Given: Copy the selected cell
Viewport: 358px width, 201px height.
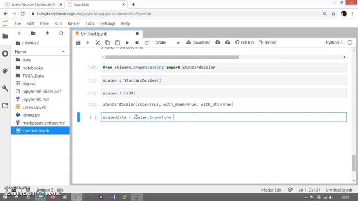Looking at the screenshot, I should click(x=107, y=42).
